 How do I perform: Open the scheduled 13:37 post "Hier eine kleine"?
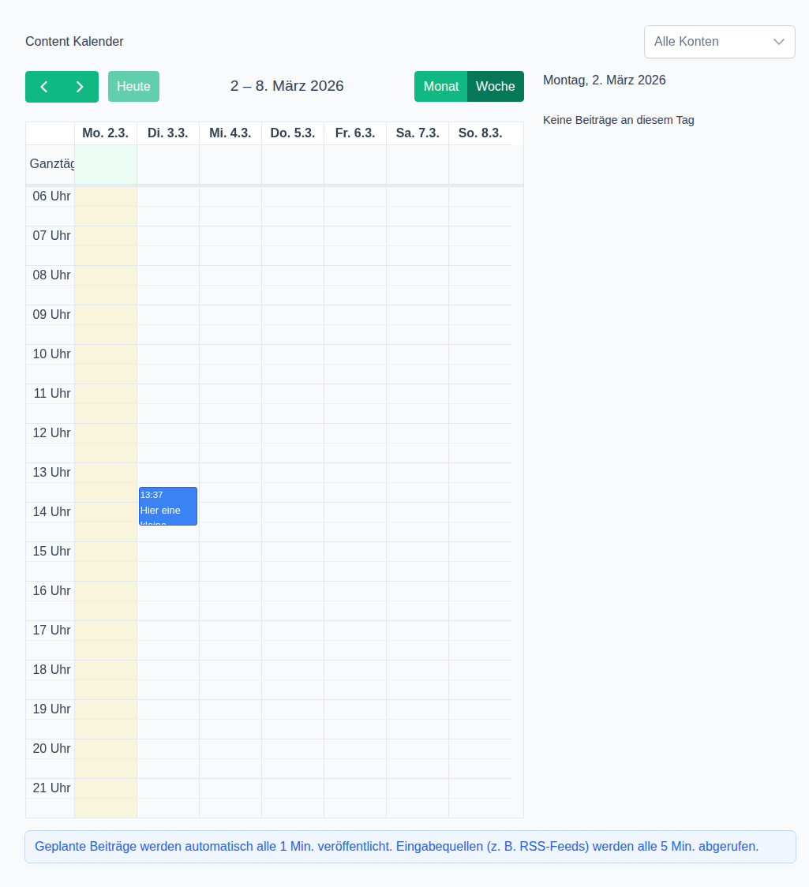167,505
